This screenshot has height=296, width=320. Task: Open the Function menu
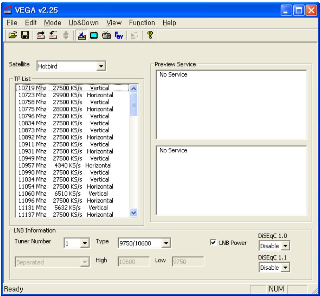142,23
